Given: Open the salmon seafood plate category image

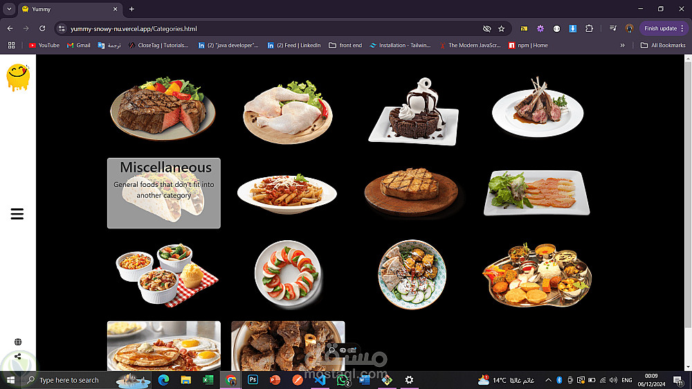Looking at the screenshot, I should click(x=537, y=193).
